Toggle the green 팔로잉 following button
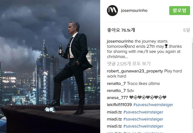The width and height of the screenshot is (193, 133). coord(180,11)
